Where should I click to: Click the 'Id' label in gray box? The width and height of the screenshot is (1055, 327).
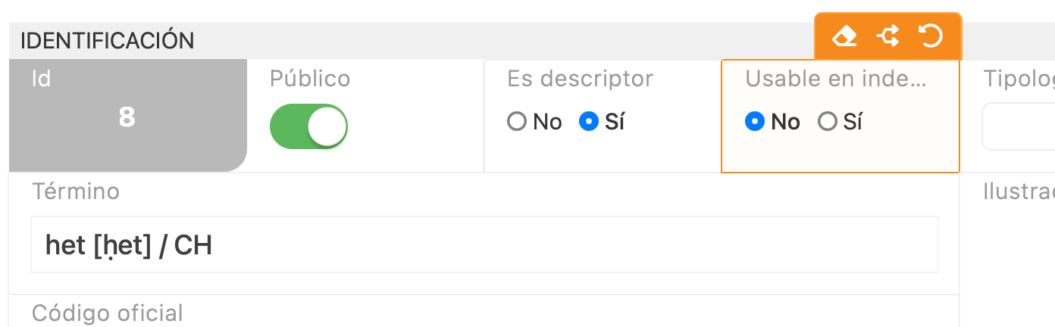click(41, 79)
